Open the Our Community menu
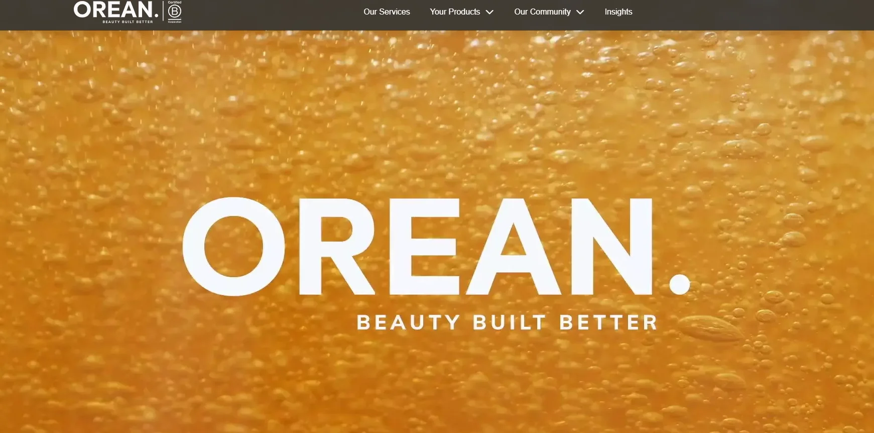The height and width of the screenshot is (433, 874). pyautogui.click(x=542, y=12)
